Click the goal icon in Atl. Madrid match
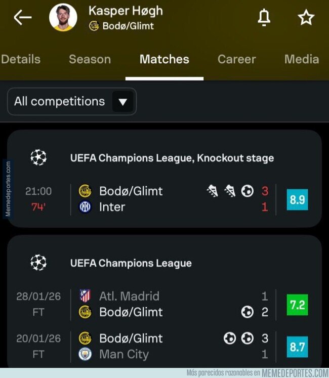Viewport: 329px width, 378px height. 247,312
